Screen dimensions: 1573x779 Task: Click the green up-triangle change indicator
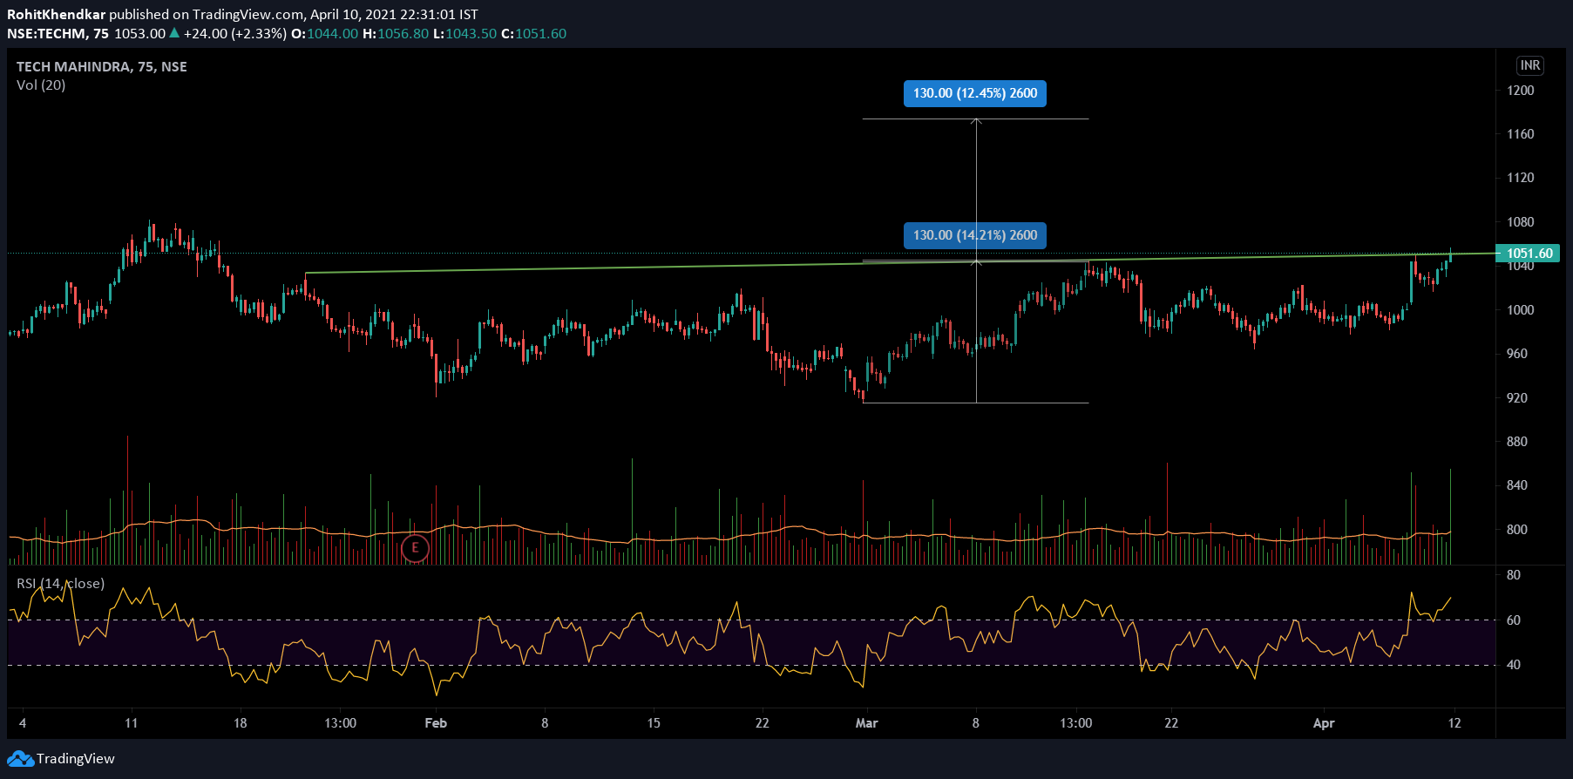click(x=174, y=33)
